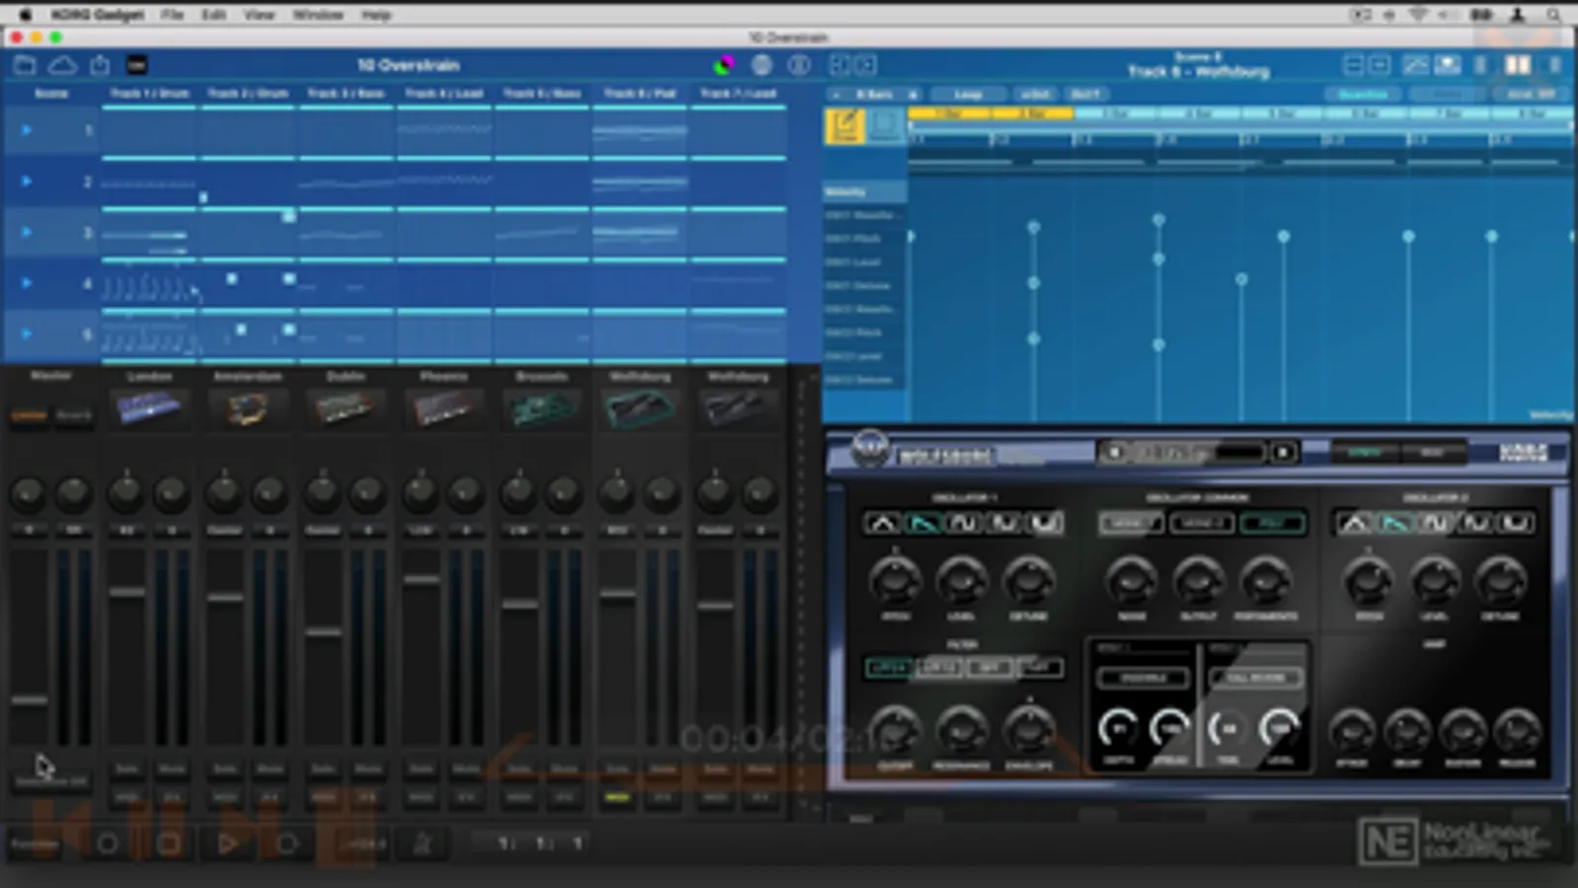
Task: Adjust the Phoenix channel fader
Action: [421, 579]
